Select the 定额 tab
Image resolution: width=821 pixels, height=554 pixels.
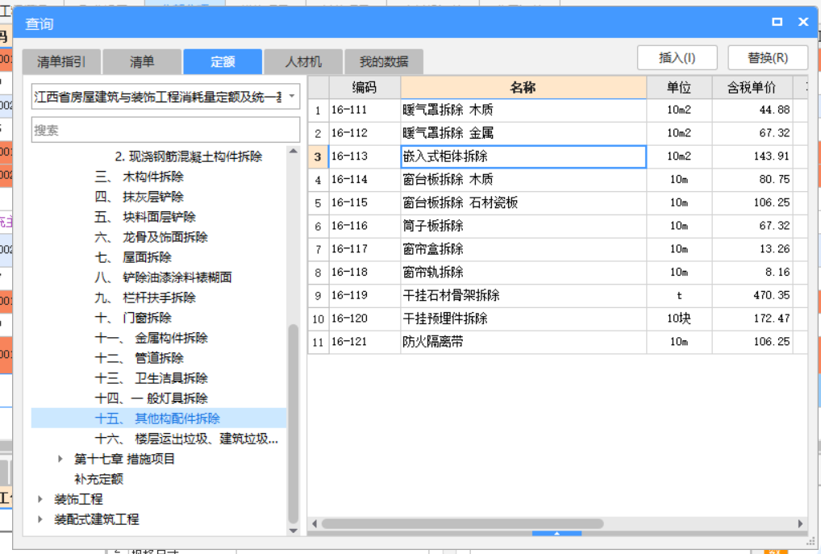click(223, 62)
